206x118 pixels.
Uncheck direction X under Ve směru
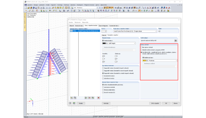pos(103,56)
